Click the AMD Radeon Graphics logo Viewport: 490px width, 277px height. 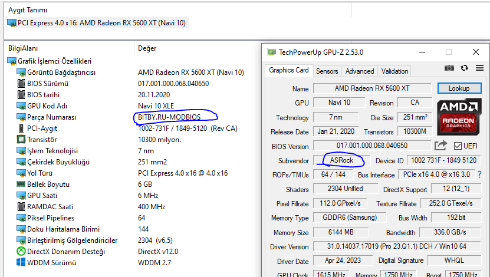[459, 117]
